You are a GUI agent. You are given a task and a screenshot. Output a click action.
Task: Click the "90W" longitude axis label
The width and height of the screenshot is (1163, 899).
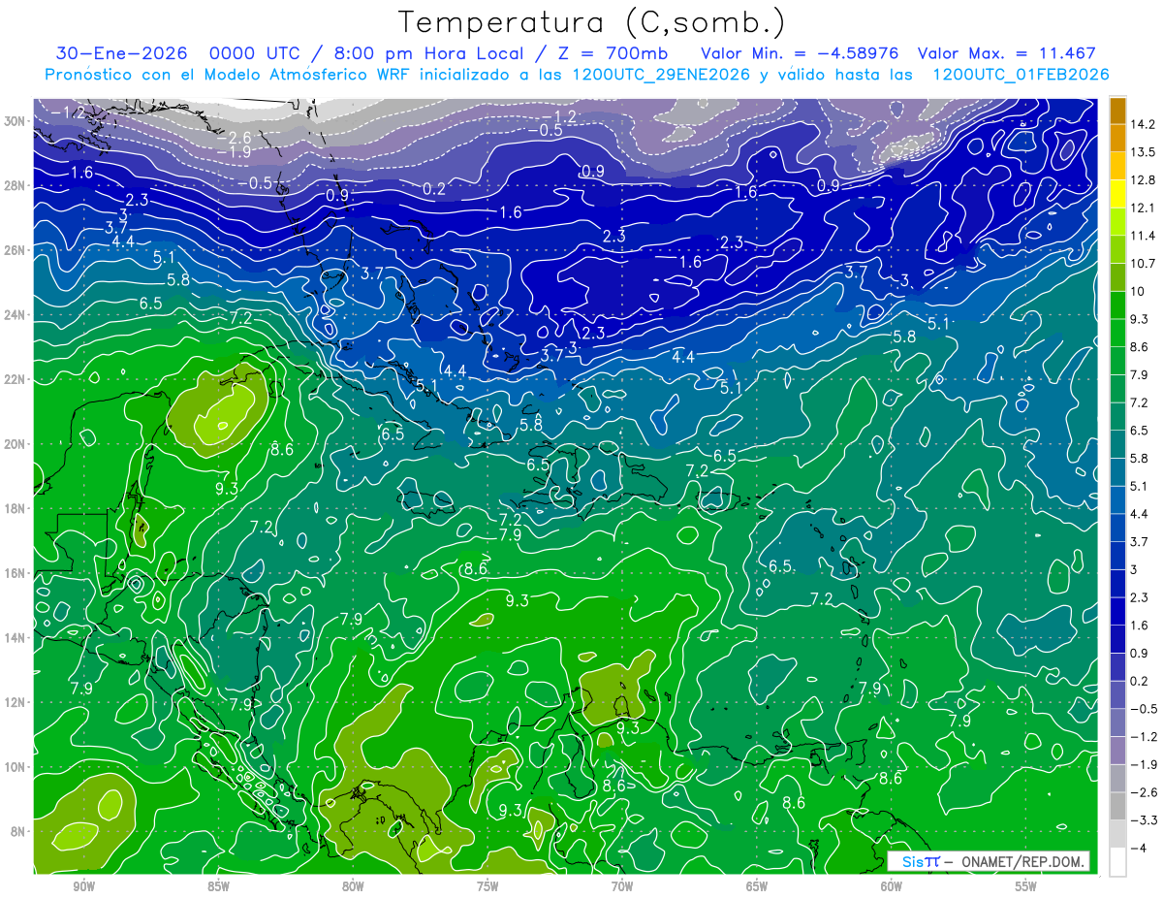[x=83, y=886]
